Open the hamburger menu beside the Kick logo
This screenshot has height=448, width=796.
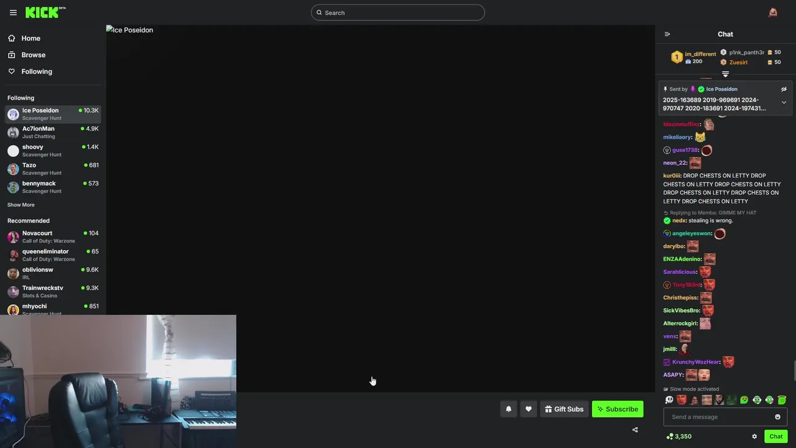click(x=13, y=12)
